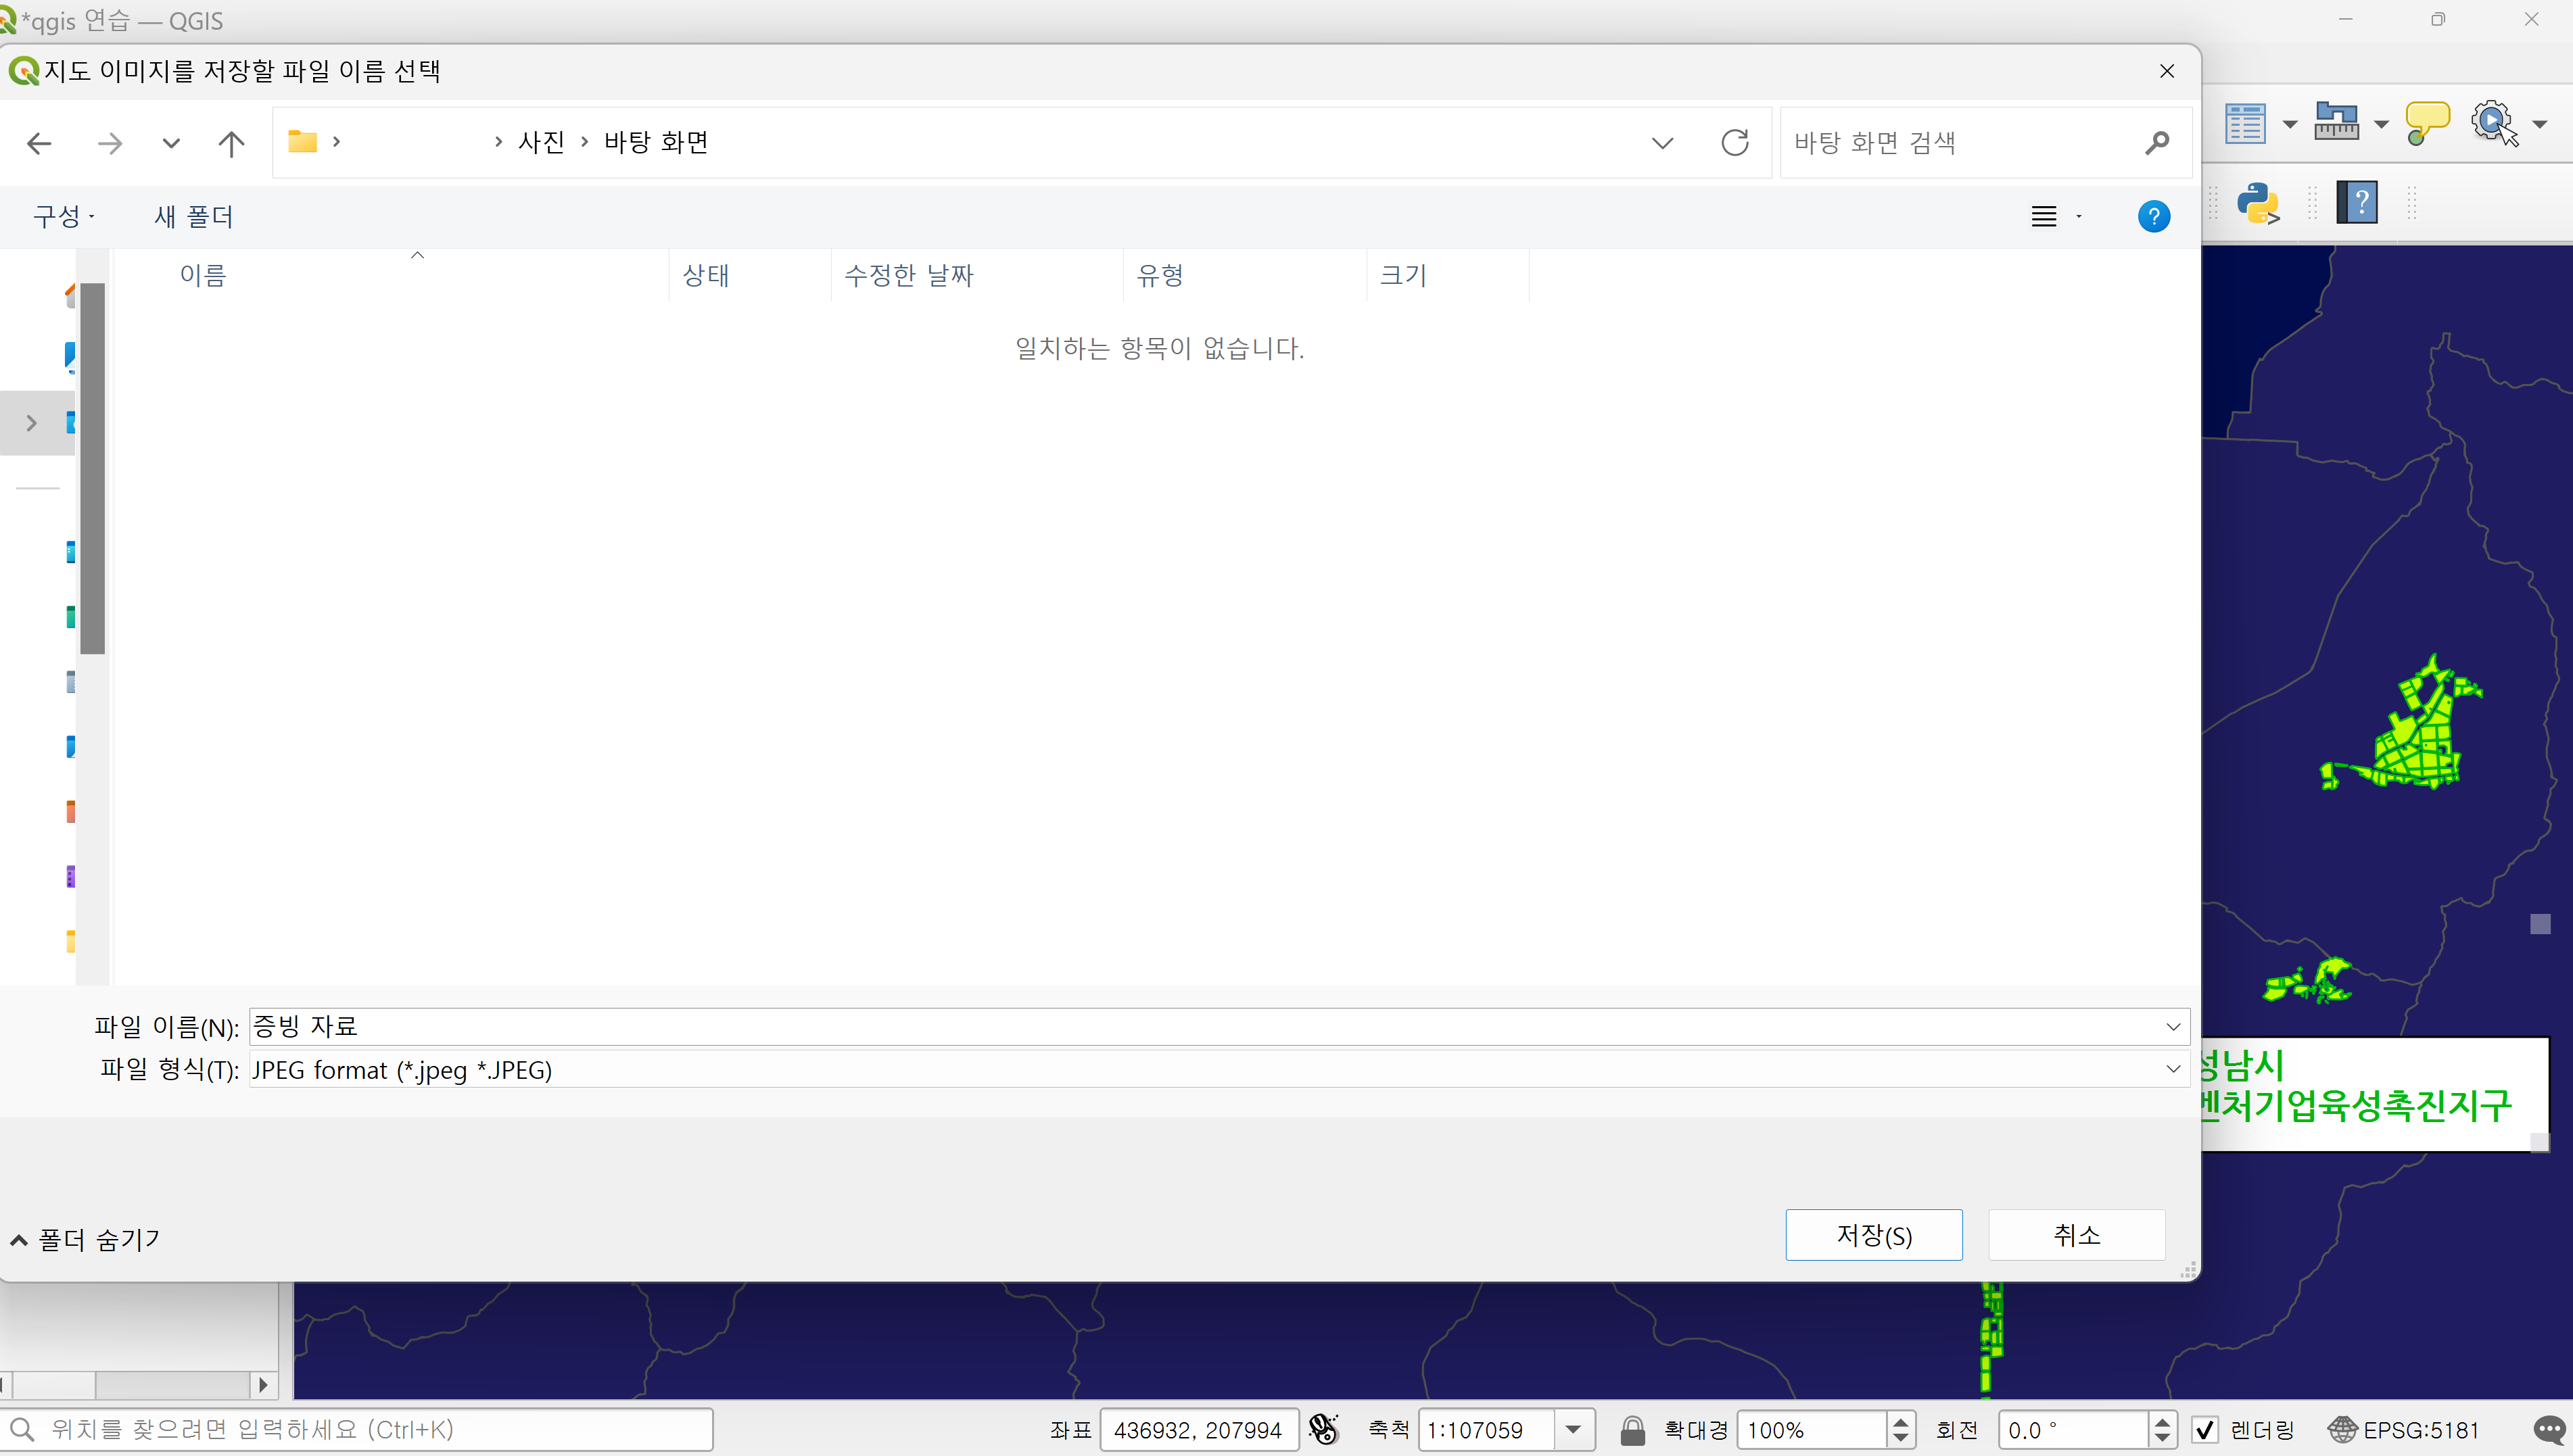Expand the address bar history dropdown
The image size is (2573, 1456).
pos(1661,143)
